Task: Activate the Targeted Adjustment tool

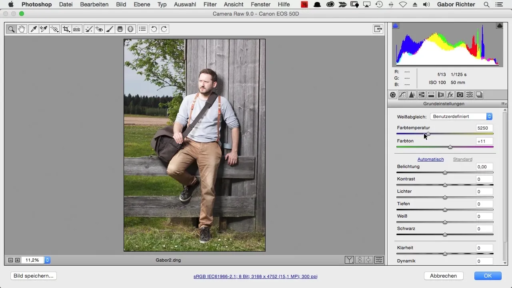Action: [x=54, y=29]
